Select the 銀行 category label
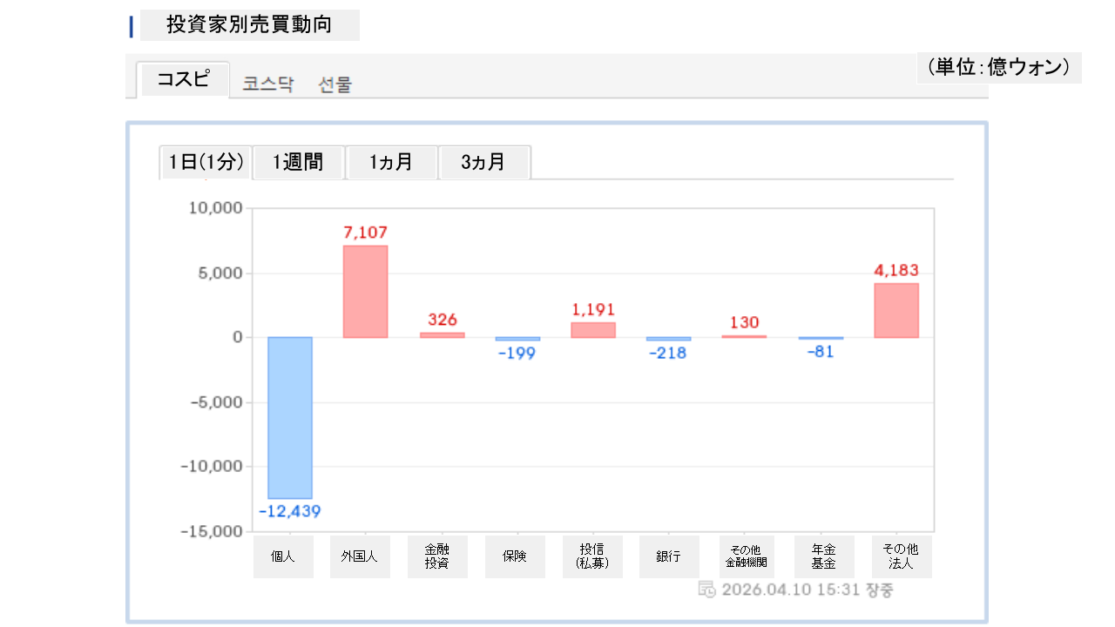 (x=669, y=556)
